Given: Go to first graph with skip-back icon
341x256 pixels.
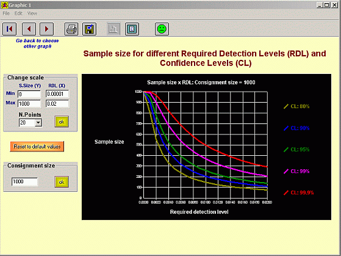Looking at the screenshot, I should coord(9,29).
